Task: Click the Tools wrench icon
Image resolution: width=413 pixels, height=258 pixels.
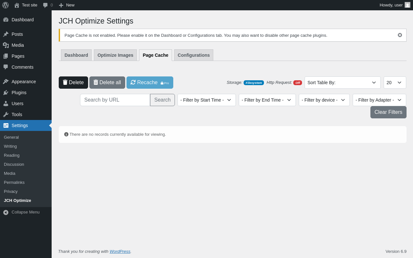Action: 6,114
